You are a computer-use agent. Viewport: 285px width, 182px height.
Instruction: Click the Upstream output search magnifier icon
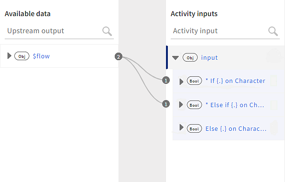[x=107, y=31]
